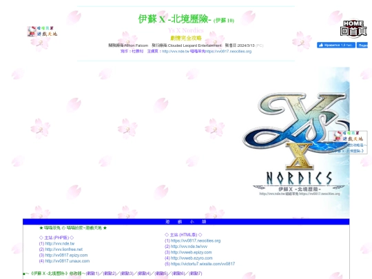The image size is (372, 279).
Task: Open HTML mirror (3) http://vvweb.epizy.com
Action: click(x=192, y=252)
